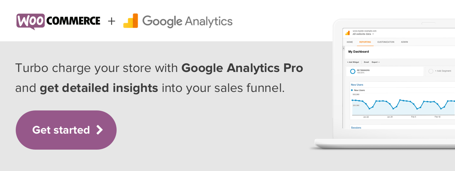The width and height of the screenshot is (455, 171).
Task: Open the New Users widget title link
Action: (x=357, y=85)
